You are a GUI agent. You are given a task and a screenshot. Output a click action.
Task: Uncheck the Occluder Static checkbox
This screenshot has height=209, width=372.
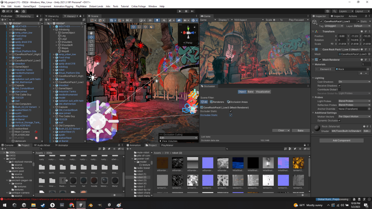tap(231, 111)
